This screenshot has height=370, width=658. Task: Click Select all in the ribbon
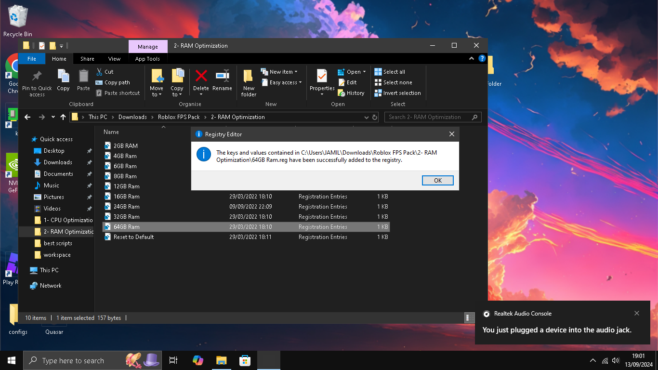click(390, 72)
